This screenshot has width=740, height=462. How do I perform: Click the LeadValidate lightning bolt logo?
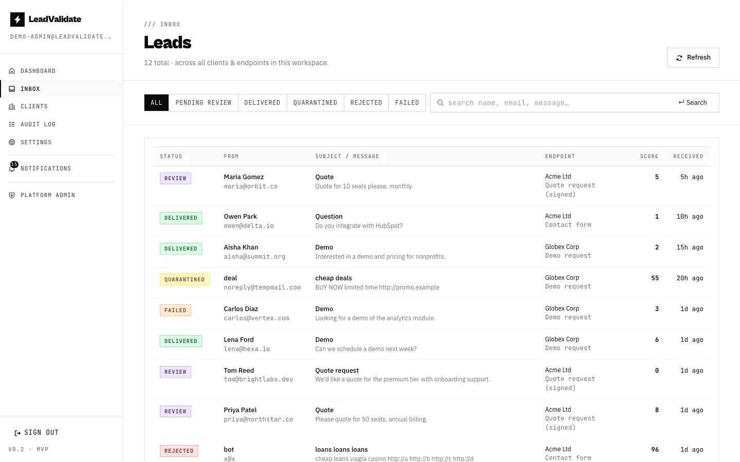coord(17,20)
